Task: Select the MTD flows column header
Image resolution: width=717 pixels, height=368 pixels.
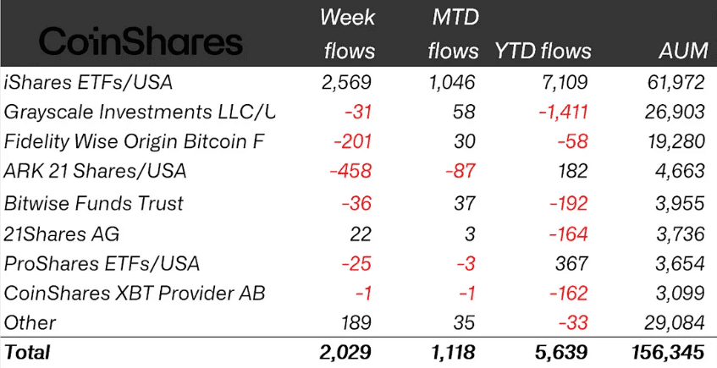Action: (x=453, y=35)
